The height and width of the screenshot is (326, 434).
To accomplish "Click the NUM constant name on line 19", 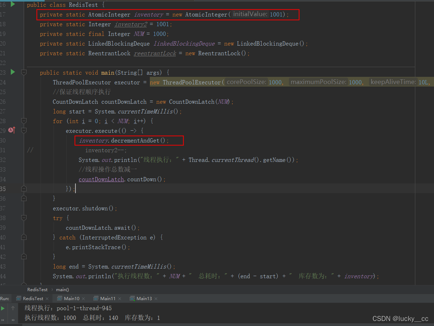I will pos(139,34).
